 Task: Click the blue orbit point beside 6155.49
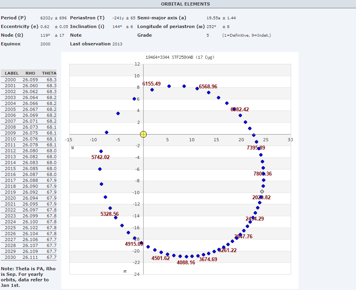(152, 90)
